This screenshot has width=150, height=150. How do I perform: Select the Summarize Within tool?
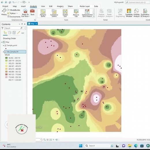tap(54, 13)
